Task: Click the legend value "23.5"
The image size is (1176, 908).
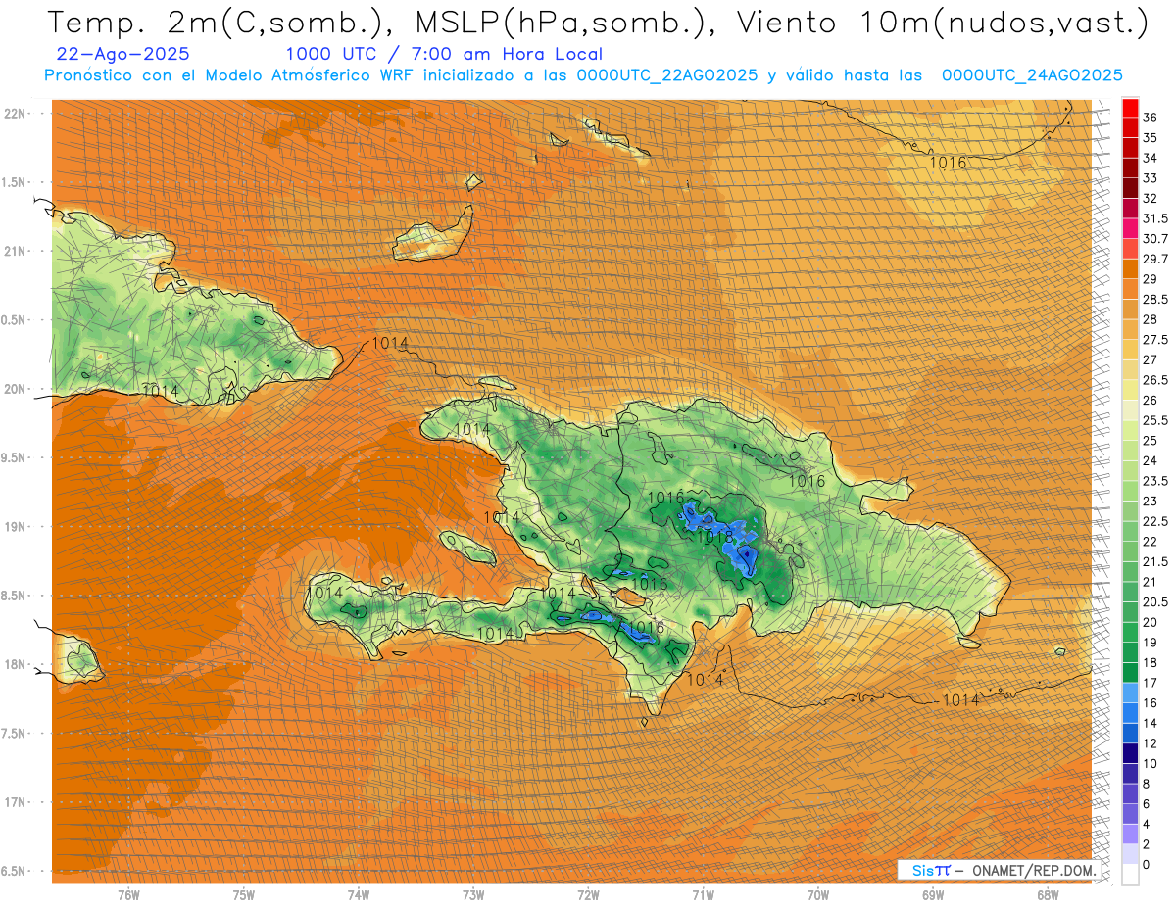Action: pos(1154,481)
